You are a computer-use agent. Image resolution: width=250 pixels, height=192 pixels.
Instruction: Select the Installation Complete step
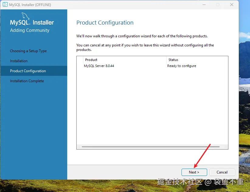point(27,81)
